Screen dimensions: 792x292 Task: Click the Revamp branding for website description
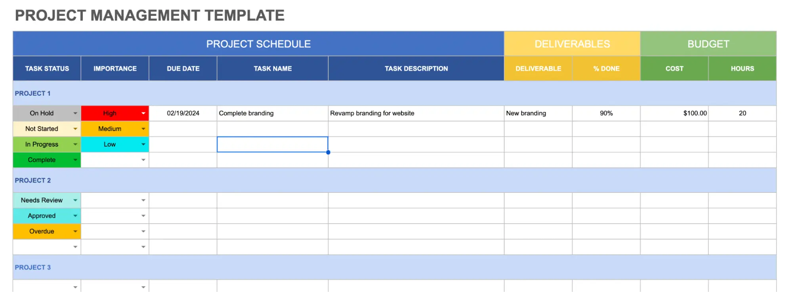[415, 113]
